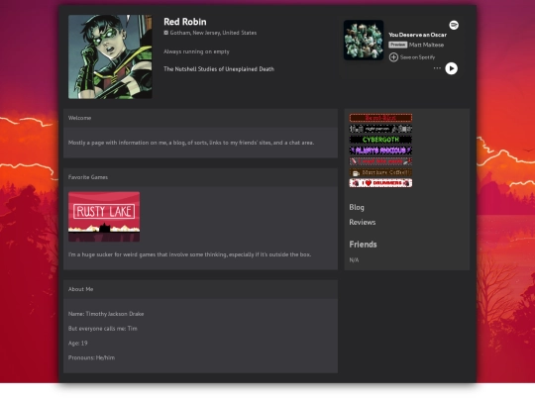Click the Welcome section header
The width and height of the screenshot is (535, 401).
tap(200, 118)
